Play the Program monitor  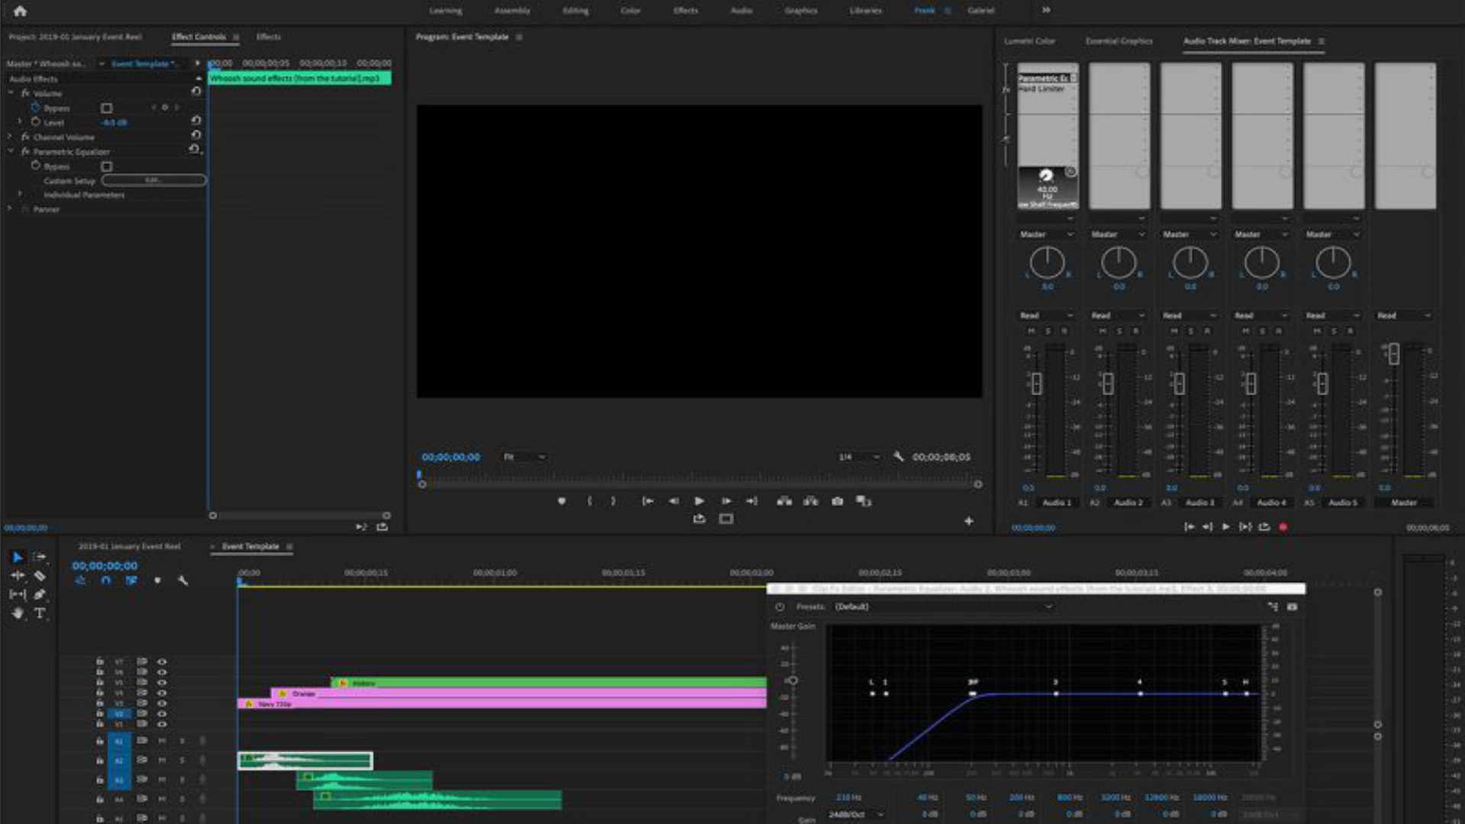[x=699, y=501]
